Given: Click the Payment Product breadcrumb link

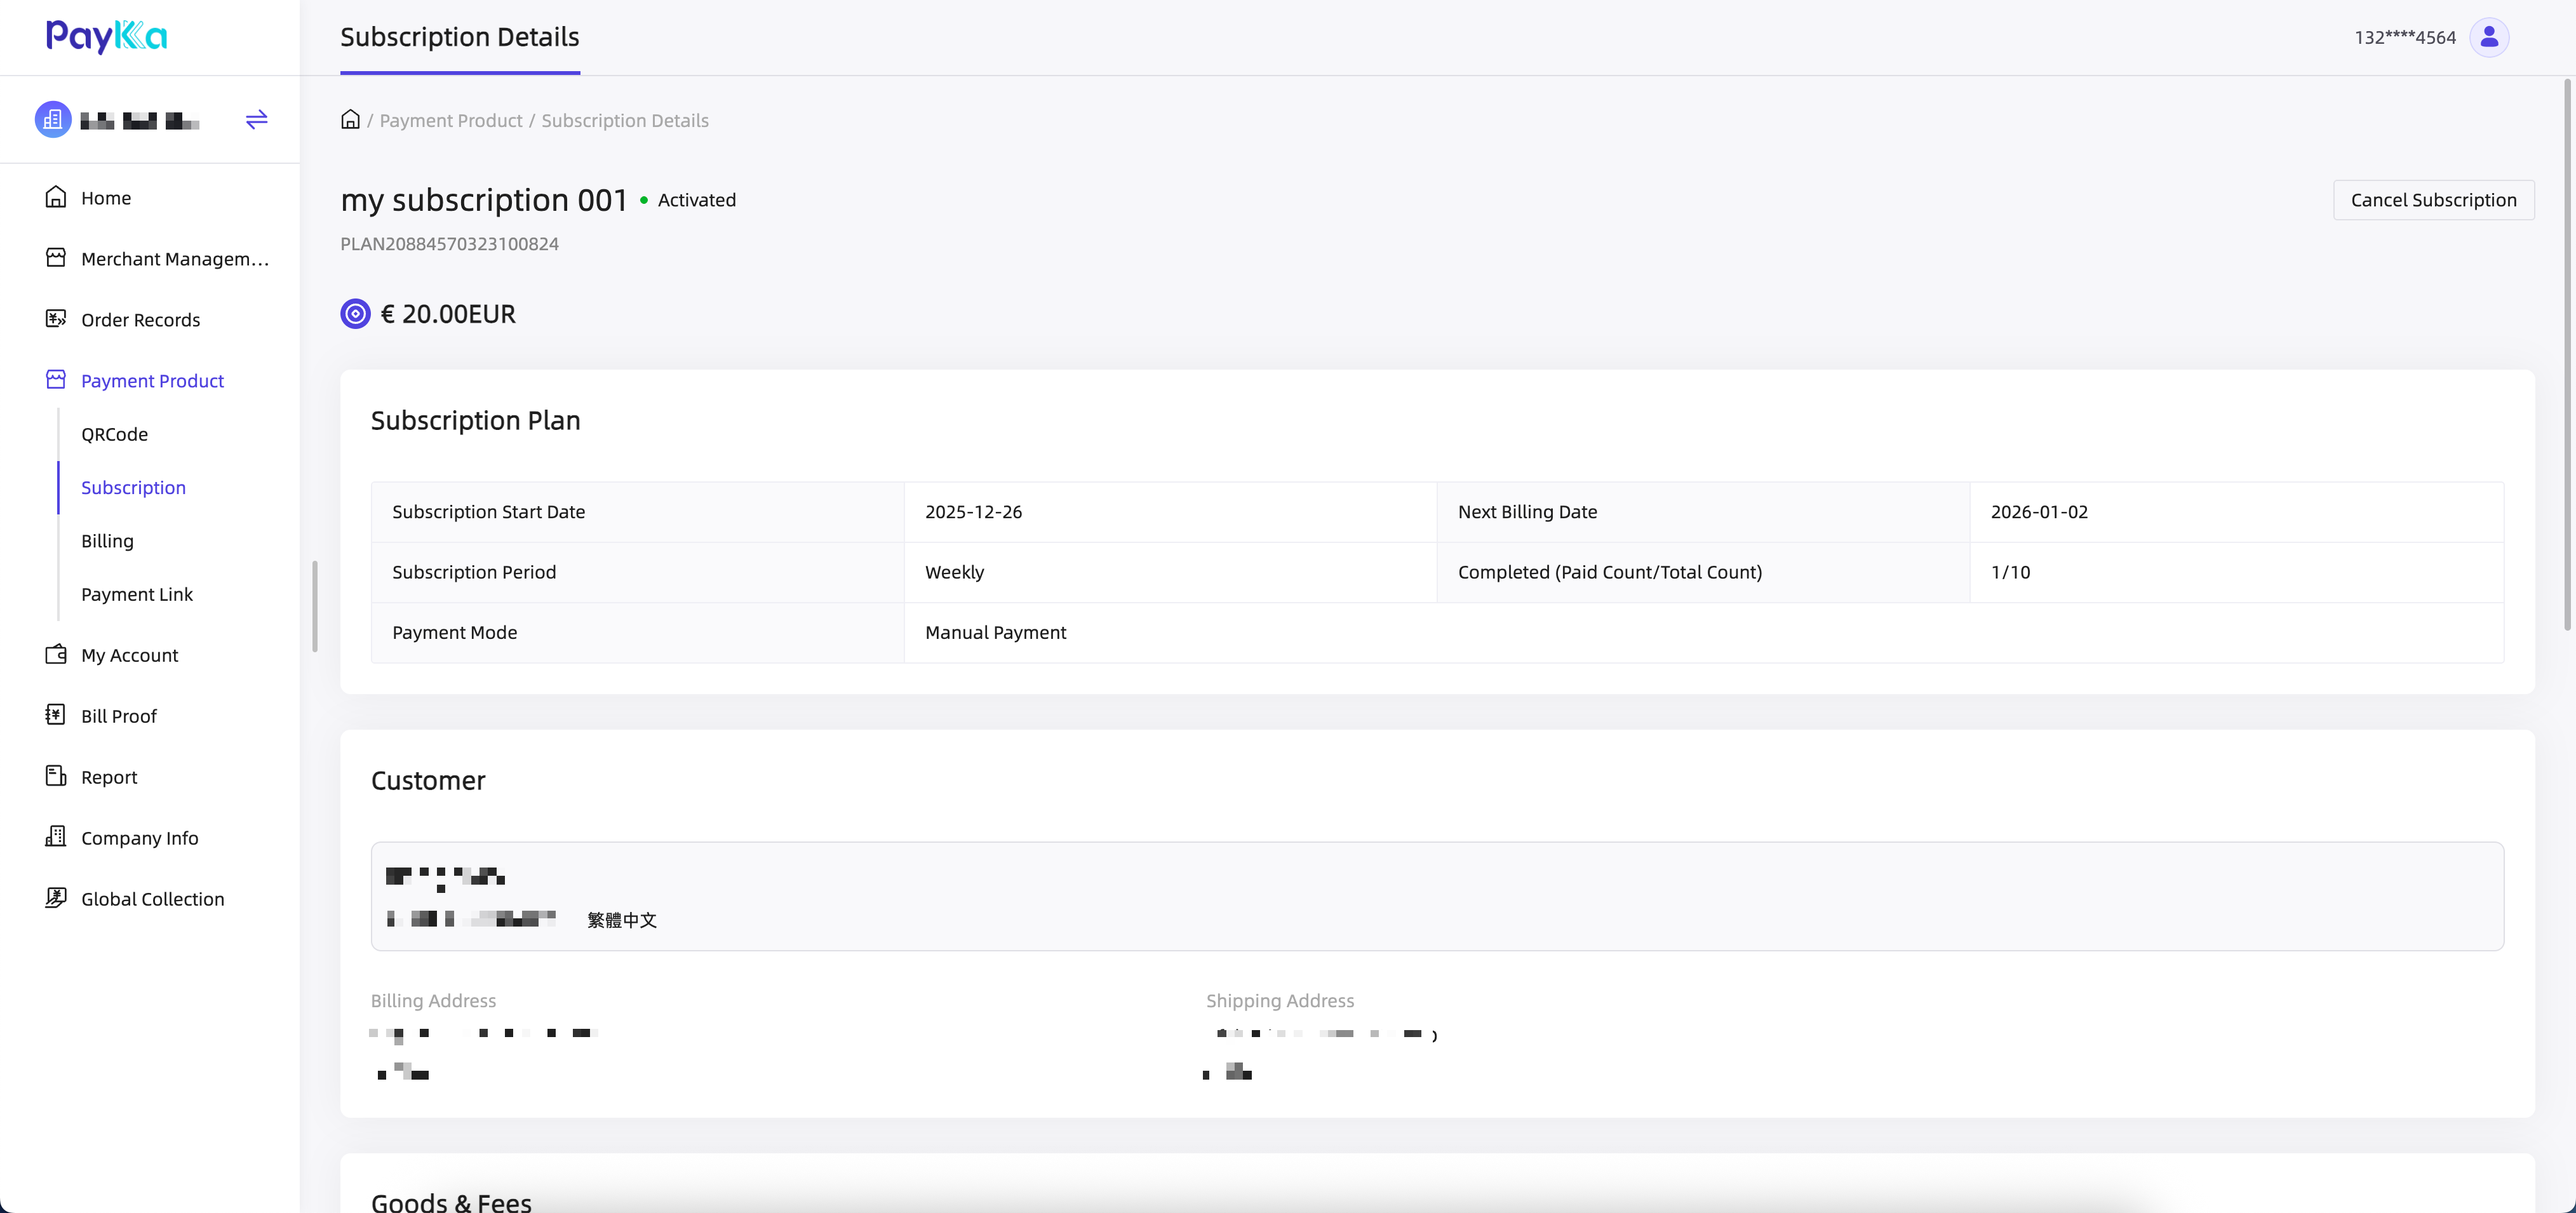Looking at the screenshot, I should click(450, 121).
